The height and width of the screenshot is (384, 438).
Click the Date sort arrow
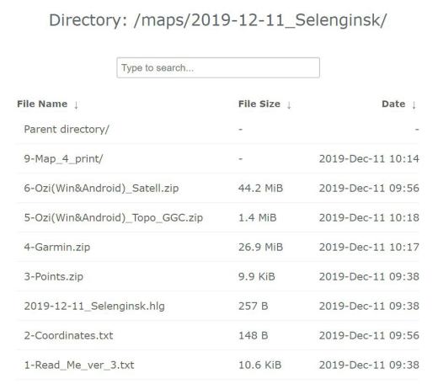click(414, 105)
